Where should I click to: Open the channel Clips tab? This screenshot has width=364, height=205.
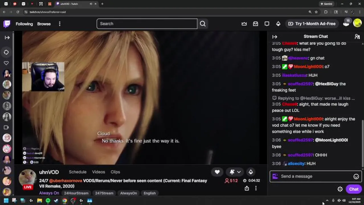pos(115,172)
